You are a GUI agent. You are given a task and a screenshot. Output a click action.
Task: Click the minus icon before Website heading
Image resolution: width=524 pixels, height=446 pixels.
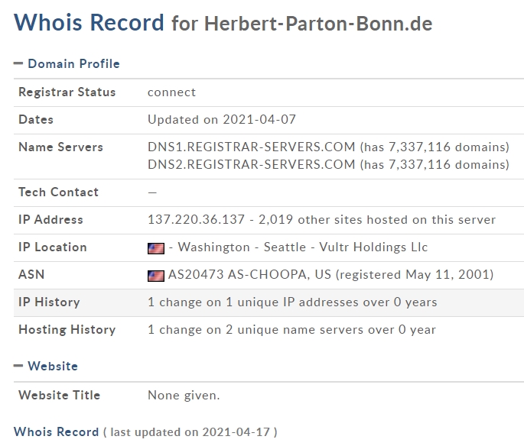(18, 366)
